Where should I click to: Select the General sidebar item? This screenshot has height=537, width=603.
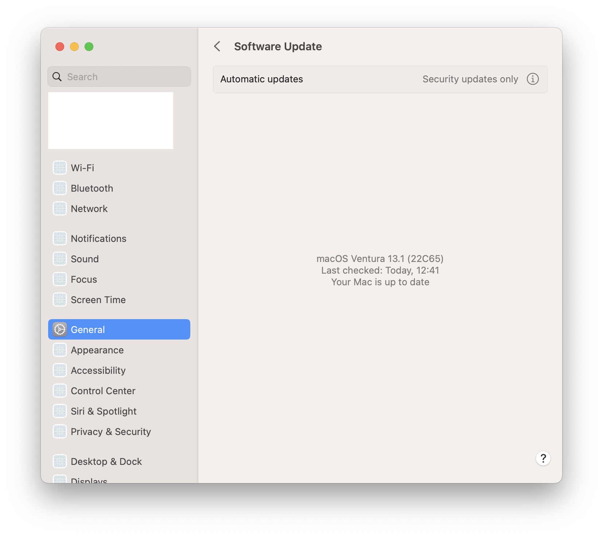tap(119, 329)
